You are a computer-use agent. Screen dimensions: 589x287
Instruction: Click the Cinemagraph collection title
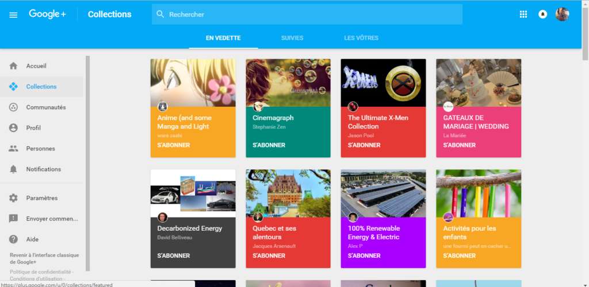(x=273, y=118)
